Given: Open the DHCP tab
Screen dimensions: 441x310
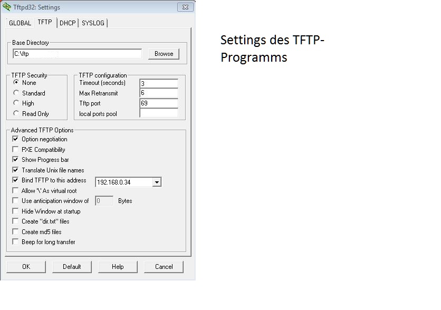Looking at the screenshot, I should 68,23.
